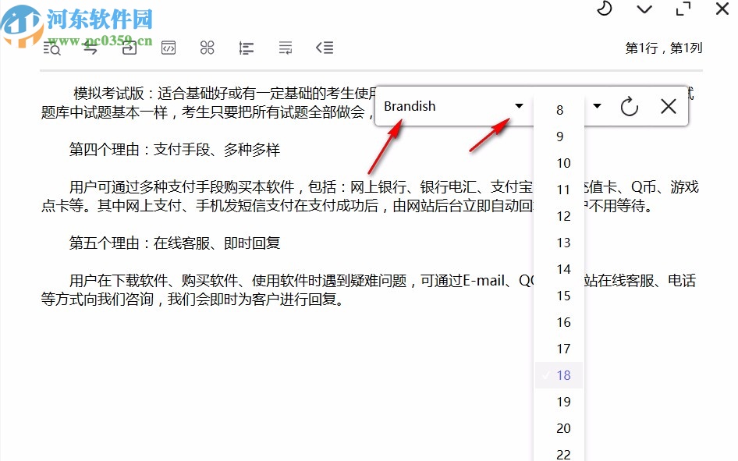Open the code view tool

(x=169, y=48)
